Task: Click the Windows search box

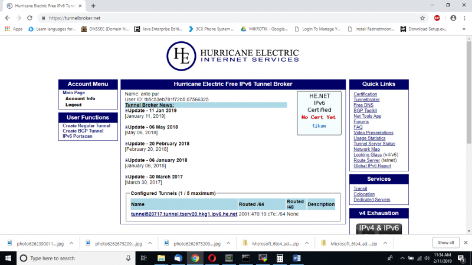Action: coord(76,258)
